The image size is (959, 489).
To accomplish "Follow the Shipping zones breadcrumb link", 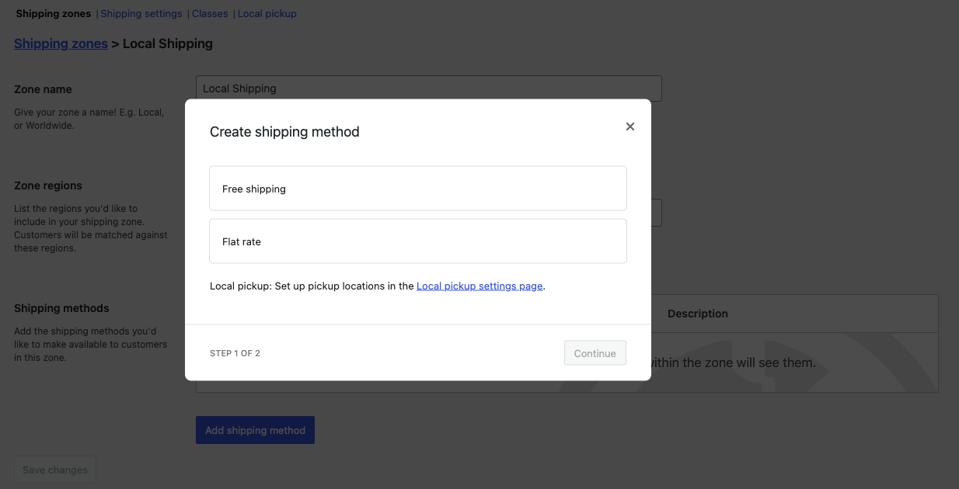I will (61, 43).
